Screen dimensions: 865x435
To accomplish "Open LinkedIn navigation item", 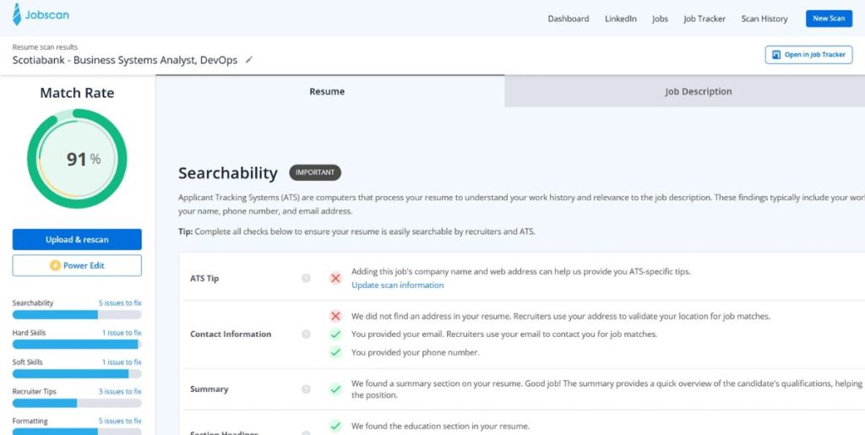I will pos(621,19).
